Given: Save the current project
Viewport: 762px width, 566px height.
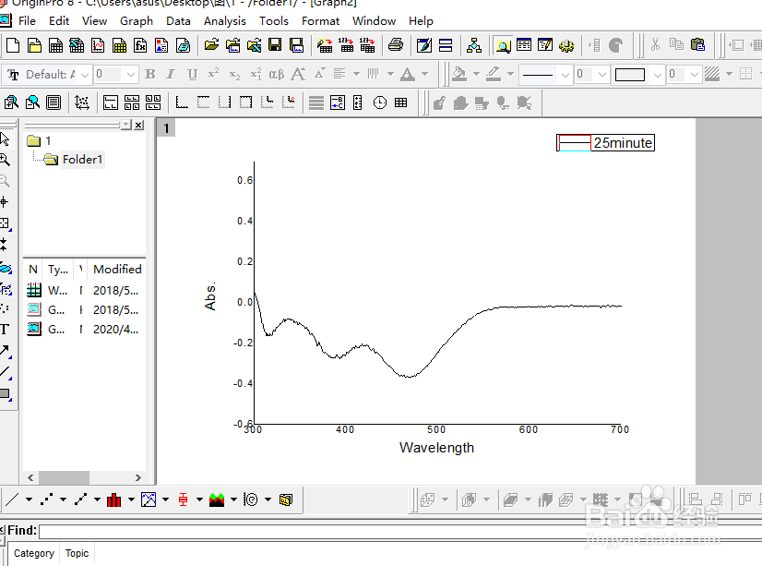Looking at the screenshot, I should (275, 46).
